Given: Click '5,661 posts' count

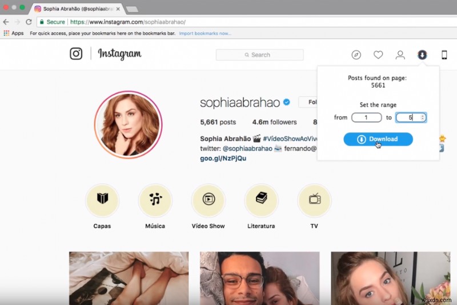Looking at the screenshot, I should point(218,122).
